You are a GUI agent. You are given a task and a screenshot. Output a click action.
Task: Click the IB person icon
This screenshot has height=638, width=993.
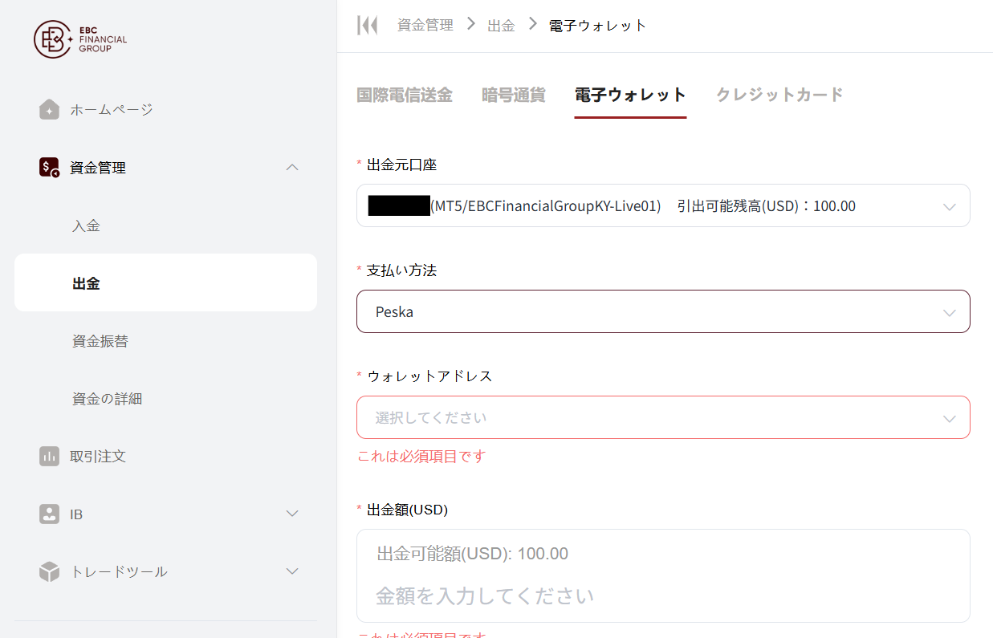(x=49, y=514)
